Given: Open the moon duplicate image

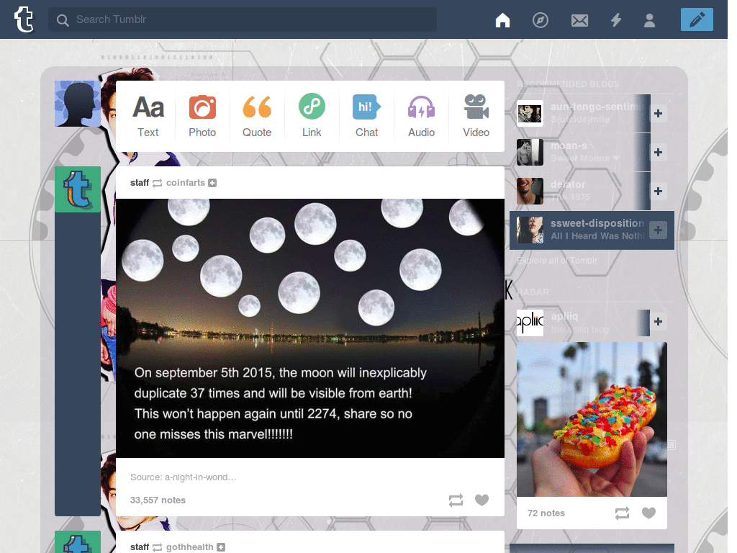Looking at the screenshot, I should click(x=309, y=328).
